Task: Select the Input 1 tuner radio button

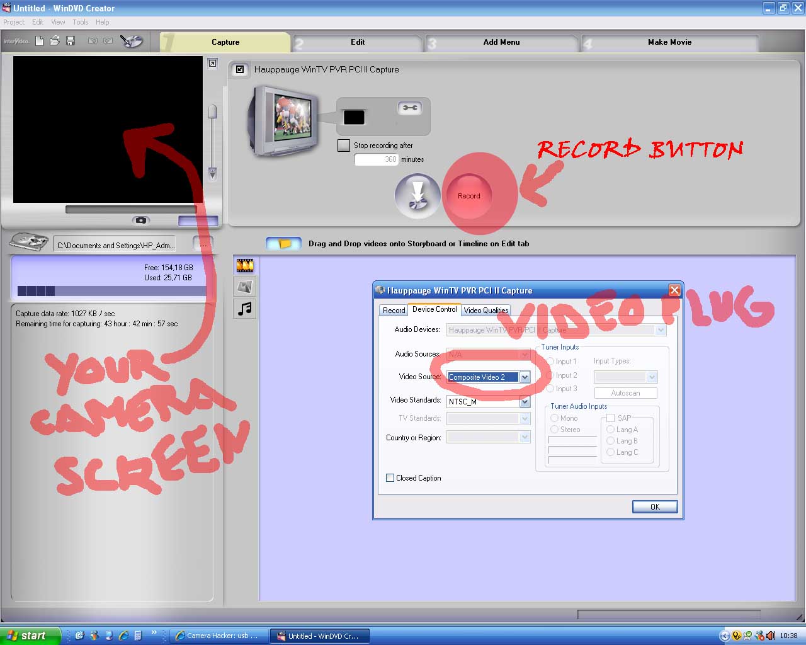Action: pyautogui.click(x=550, y=362)
